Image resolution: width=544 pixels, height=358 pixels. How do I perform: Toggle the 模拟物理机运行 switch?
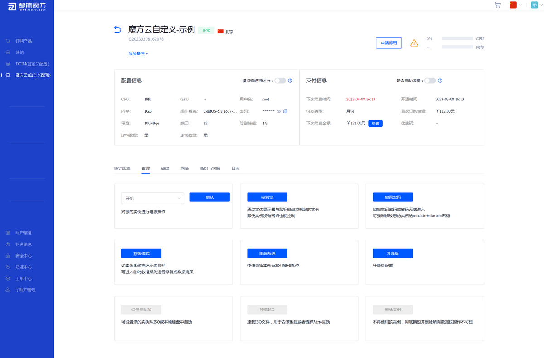280,81
